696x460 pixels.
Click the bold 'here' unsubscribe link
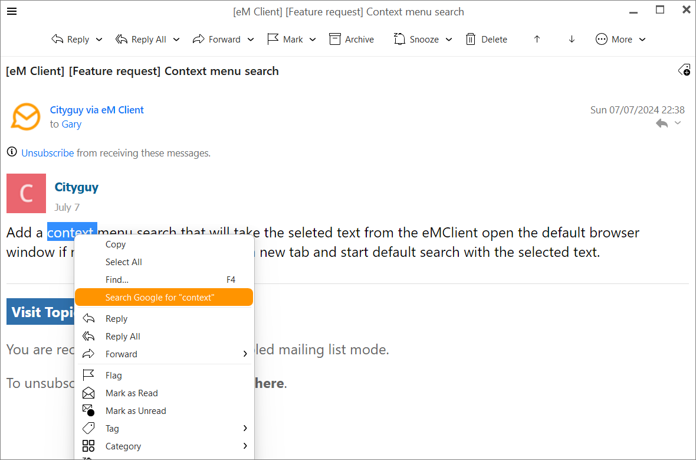click(270, 383)
